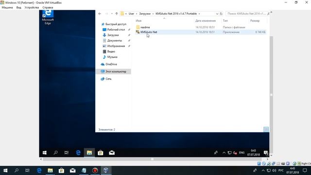Open Store on the guest taskbar
The image size is (311, 175).
point(101,153)
